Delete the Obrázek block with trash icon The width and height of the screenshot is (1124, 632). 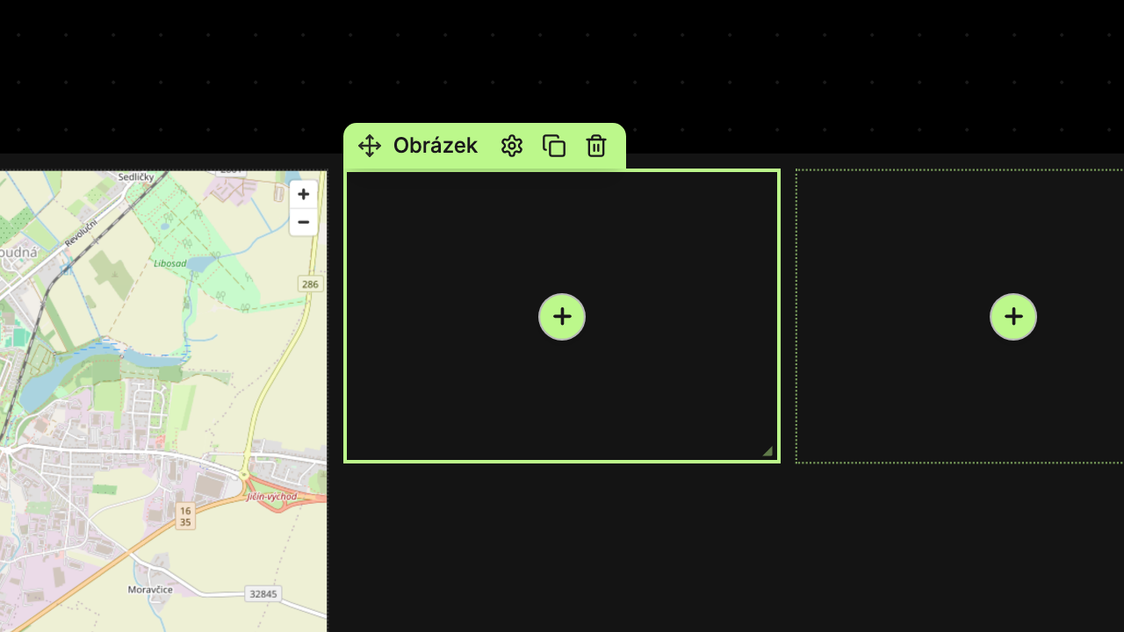click(x=596, y=146)
